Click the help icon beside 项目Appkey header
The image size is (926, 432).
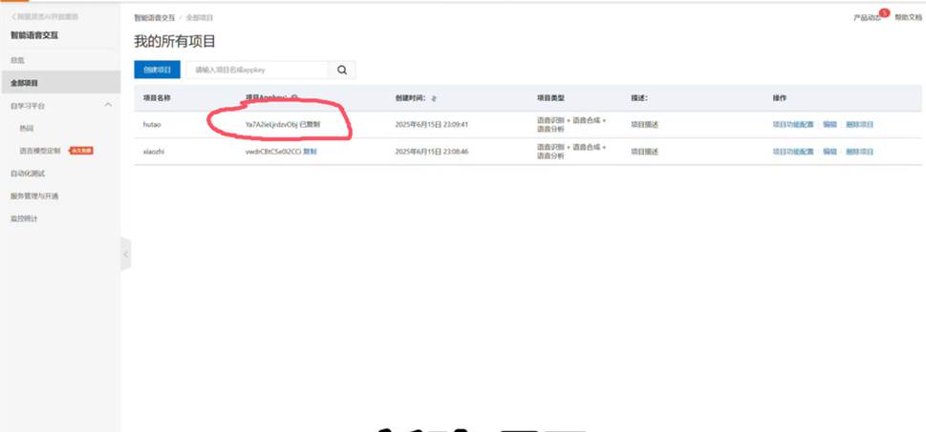click(x=294, y=97)
